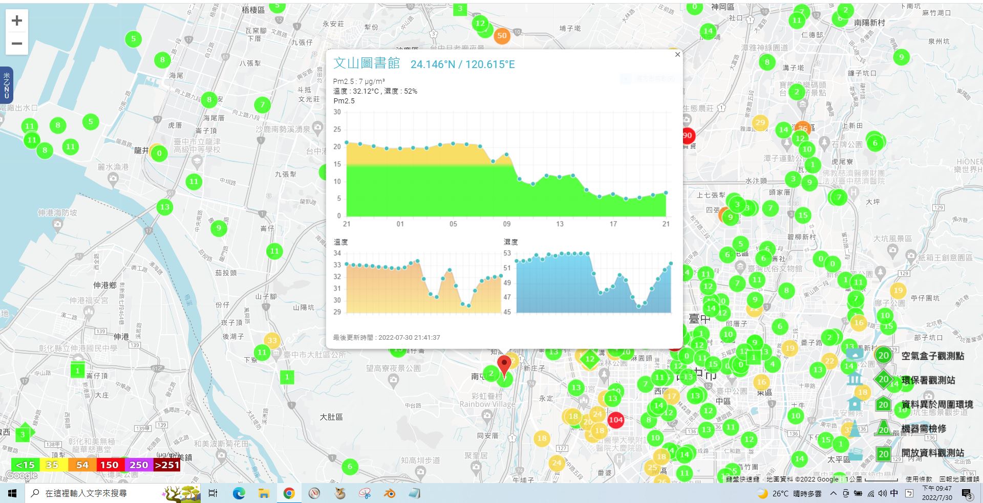Select yellow 33 marker near 大肚區公所

tap(272, 340)
